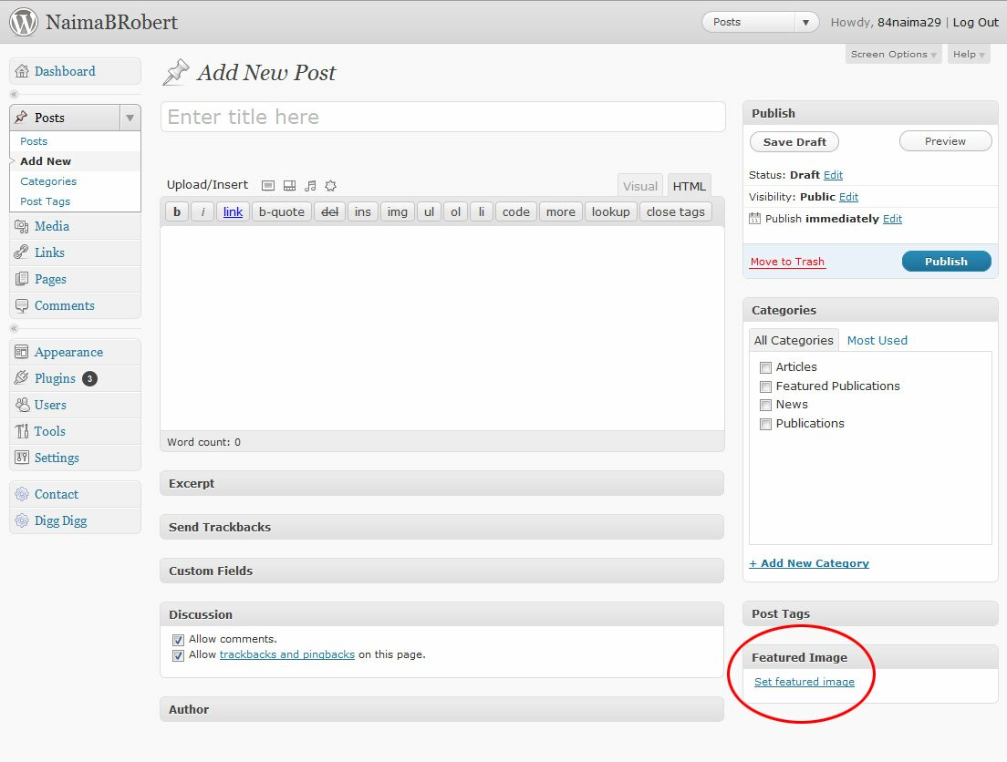The width and height of the screenshot is (1007, 762).
Task: Click the Appearance icon in sidebar
Action: (22, 352)
